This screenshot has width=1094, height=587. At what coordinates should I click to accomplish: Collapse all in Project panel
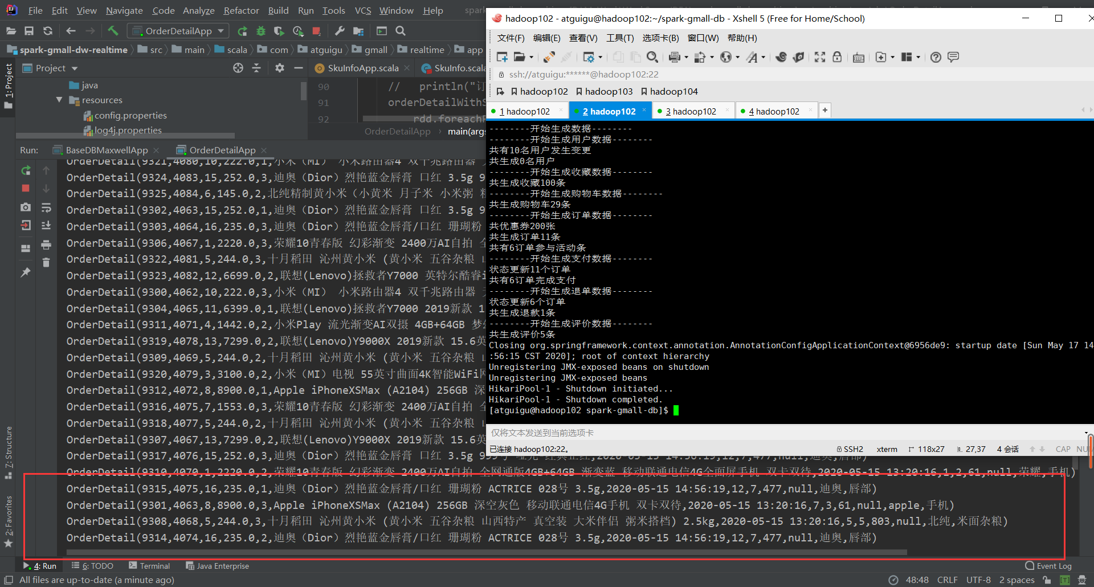coord(256,68)
